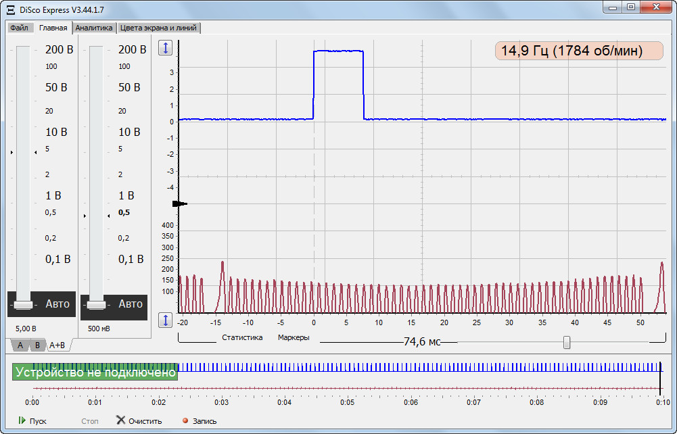The width and height of the screenshot is (677, 434).
Task: Select the channel A tab
Action: click(x=20, y=345)
